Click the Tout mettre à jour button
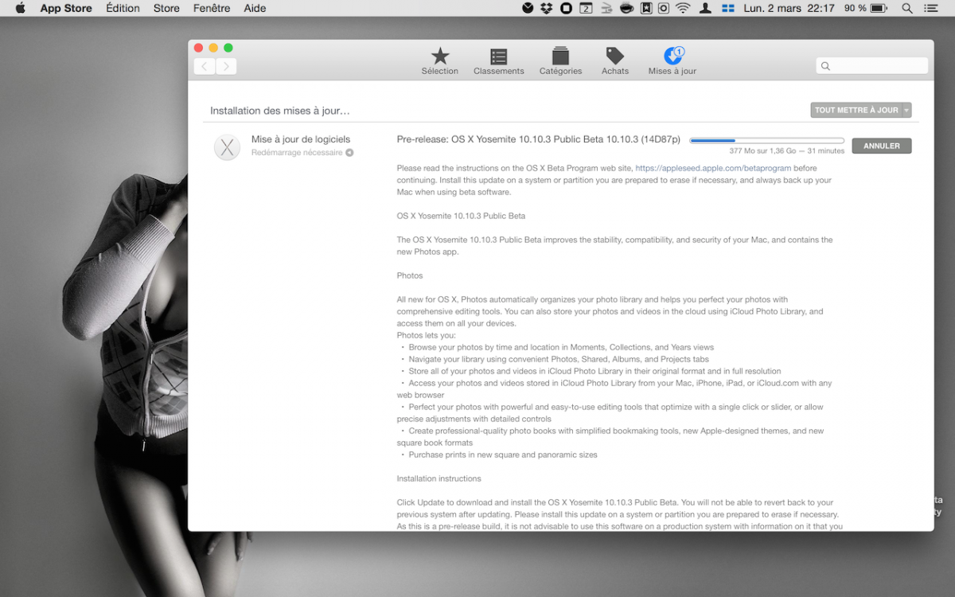 click(856, 110)
